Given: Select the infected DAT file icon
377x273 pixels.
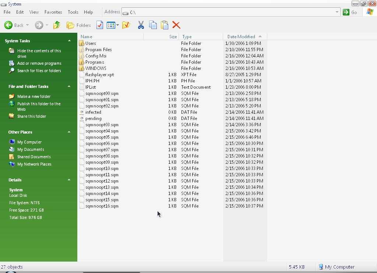Looking at the screenshot, I should tap(81, 112).
